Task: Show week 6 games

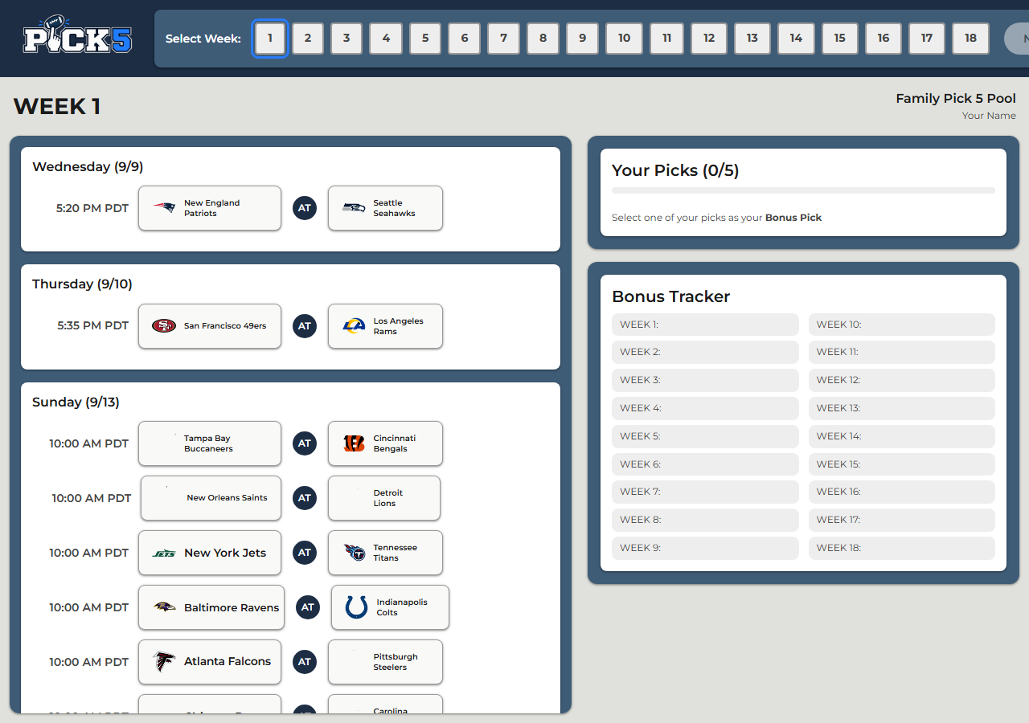Action: 465,39
